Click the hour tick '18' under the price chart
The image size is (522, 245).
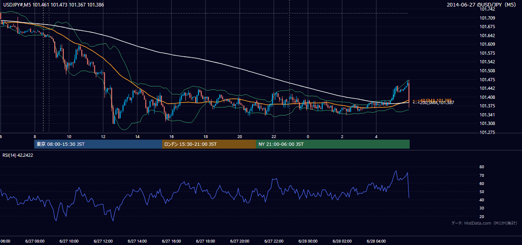click(x=206, y=136)
